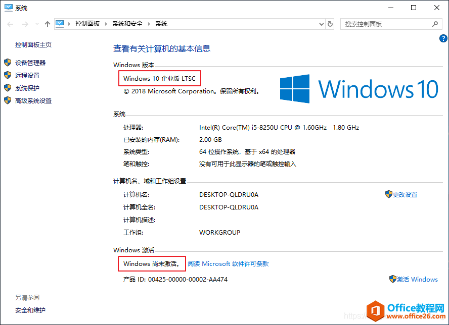Click the 阅读 Microsoft 软件许可条款 link
This screenshot has height=325, width=449.
click(x=228, y=263)
